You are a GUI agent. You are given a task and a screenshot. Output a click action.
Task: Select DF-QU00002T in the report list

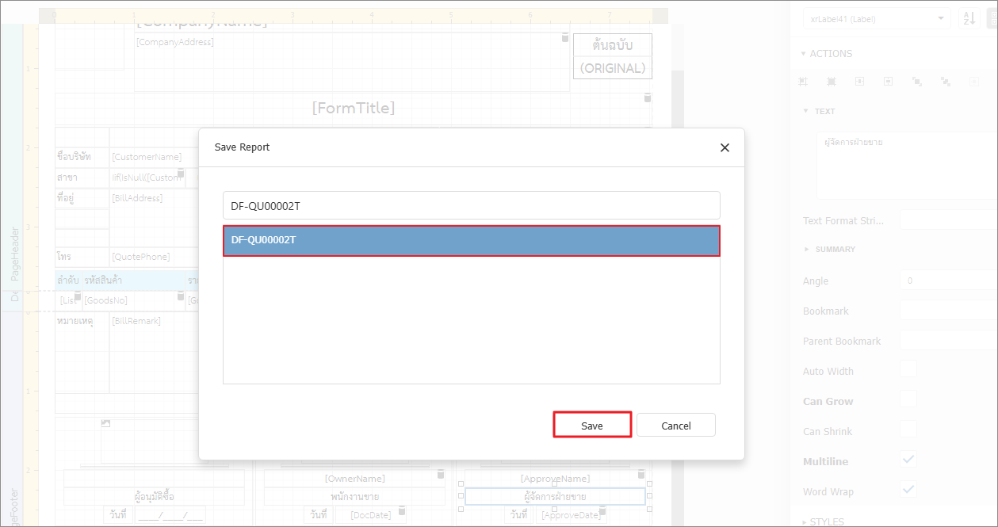471,240
